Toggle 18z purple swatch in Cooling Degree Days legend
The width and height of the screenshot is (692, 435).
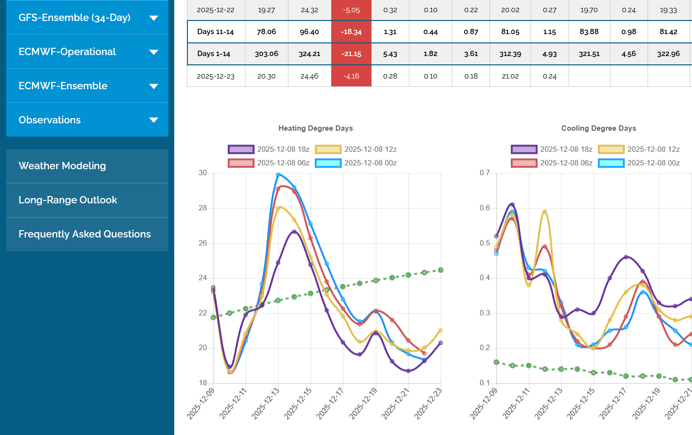point(524,149)
